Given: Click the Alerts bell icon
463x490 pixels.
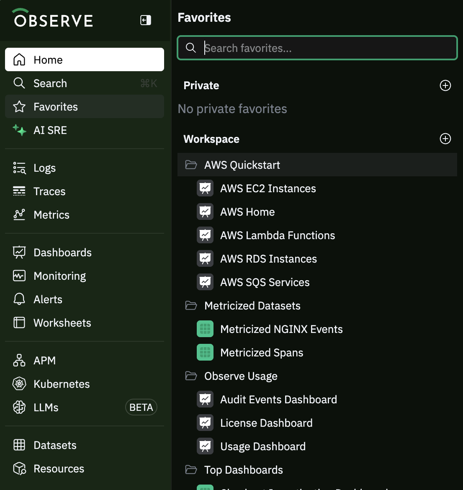Looking at the screenshot, I should point(19,299).
